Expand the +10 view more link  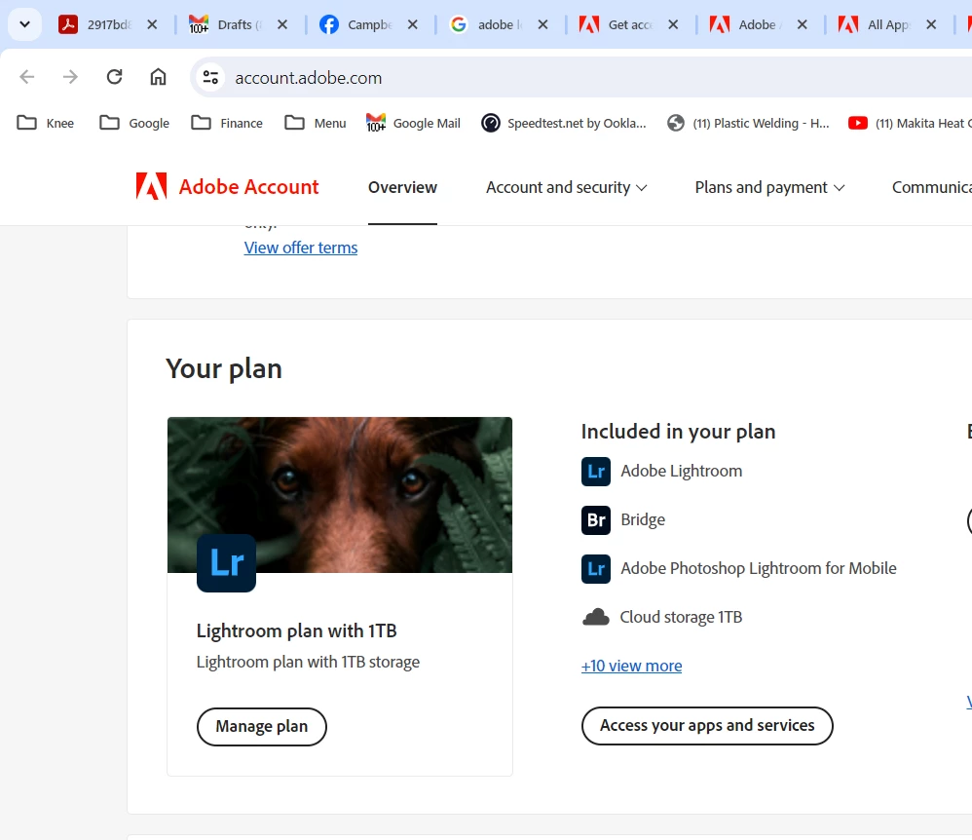[631, 666]
